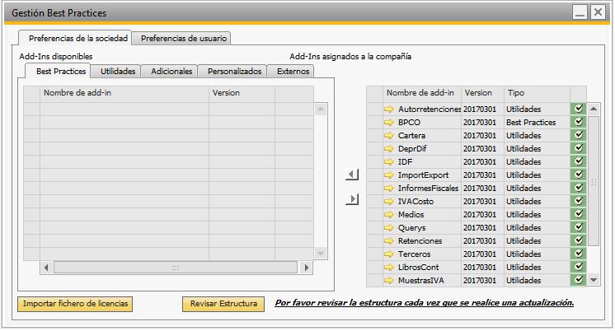
Task: Click the yellow link arrow beside BPCO
Action: click(389, 122)
